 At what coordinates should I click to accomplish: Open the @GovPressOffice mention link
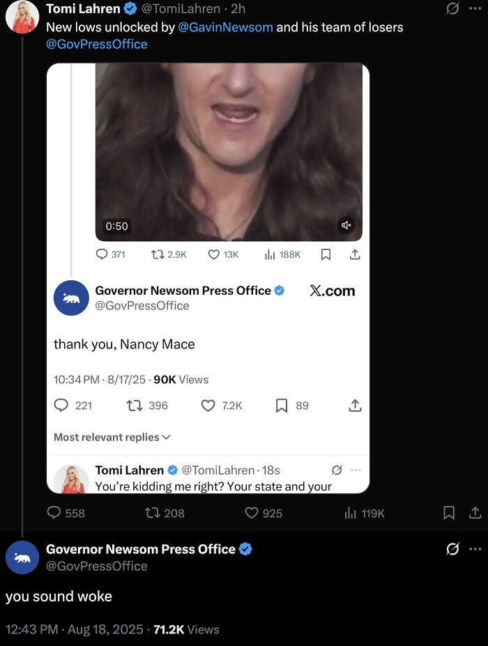pos(96,44)
